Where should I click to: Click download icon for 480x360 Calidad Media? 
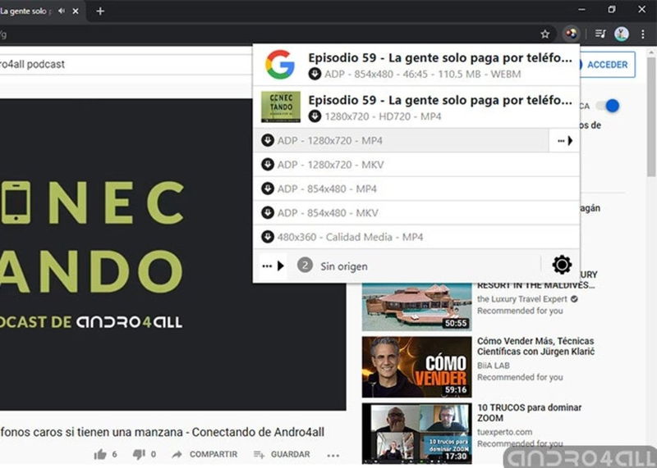point(268,237)
